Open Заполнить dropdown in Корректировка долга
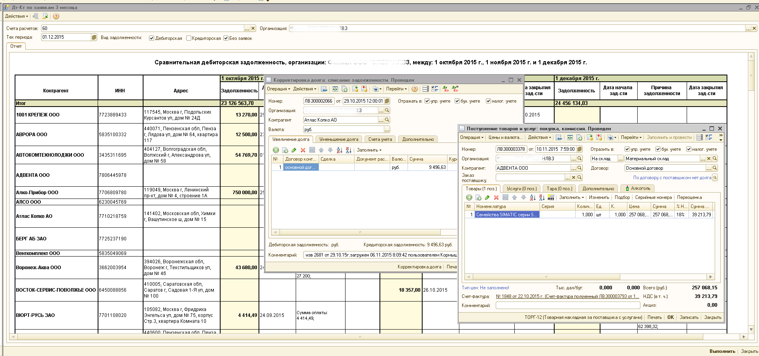 tap(369, 150)
